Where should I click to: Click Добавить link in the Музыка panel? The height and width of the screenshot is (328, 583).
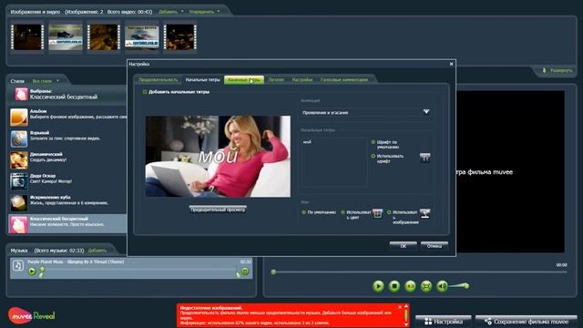97,251
